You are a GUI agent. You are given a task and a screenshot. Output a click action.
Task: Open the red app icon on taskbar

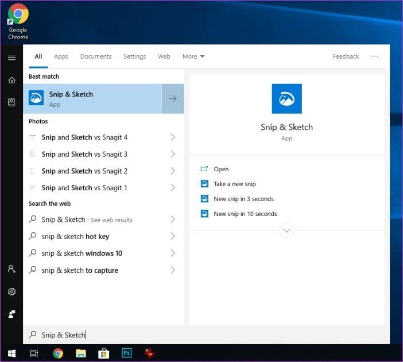click(150, 353)
